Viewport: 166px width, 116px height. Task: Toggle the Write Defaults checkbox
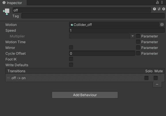pyautogui.click(x=71, y=65)
